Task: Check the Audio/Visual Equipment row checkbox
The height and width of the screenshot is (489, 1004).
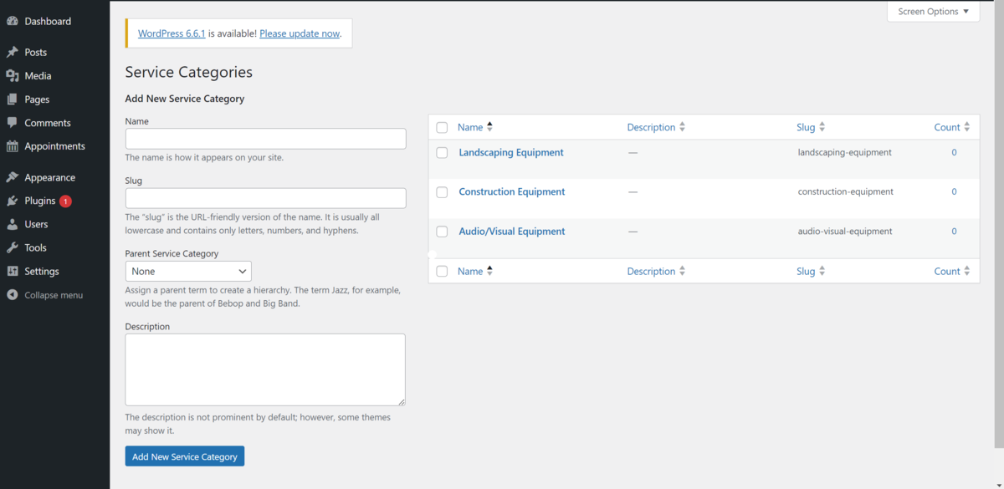Action: click(x=442, y=232)
